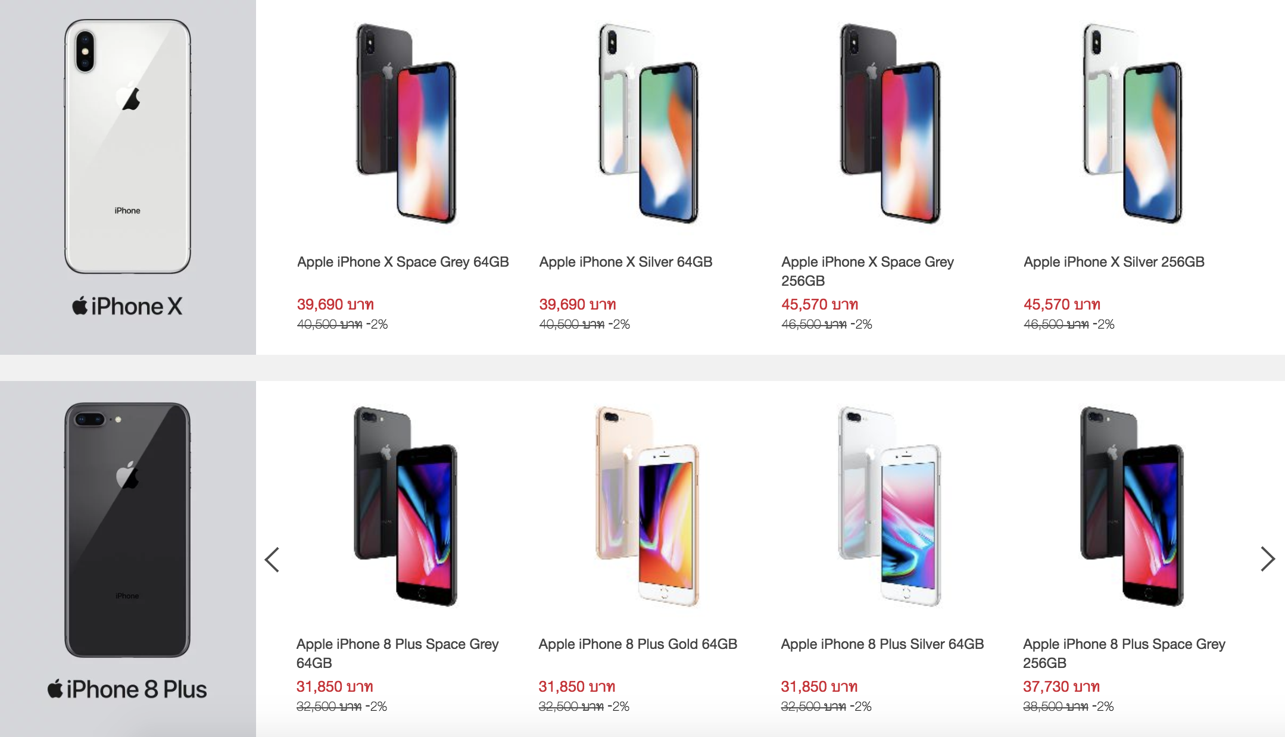Open the Apple iPhone X Silver 256GB title link

tap(1114, 262)
